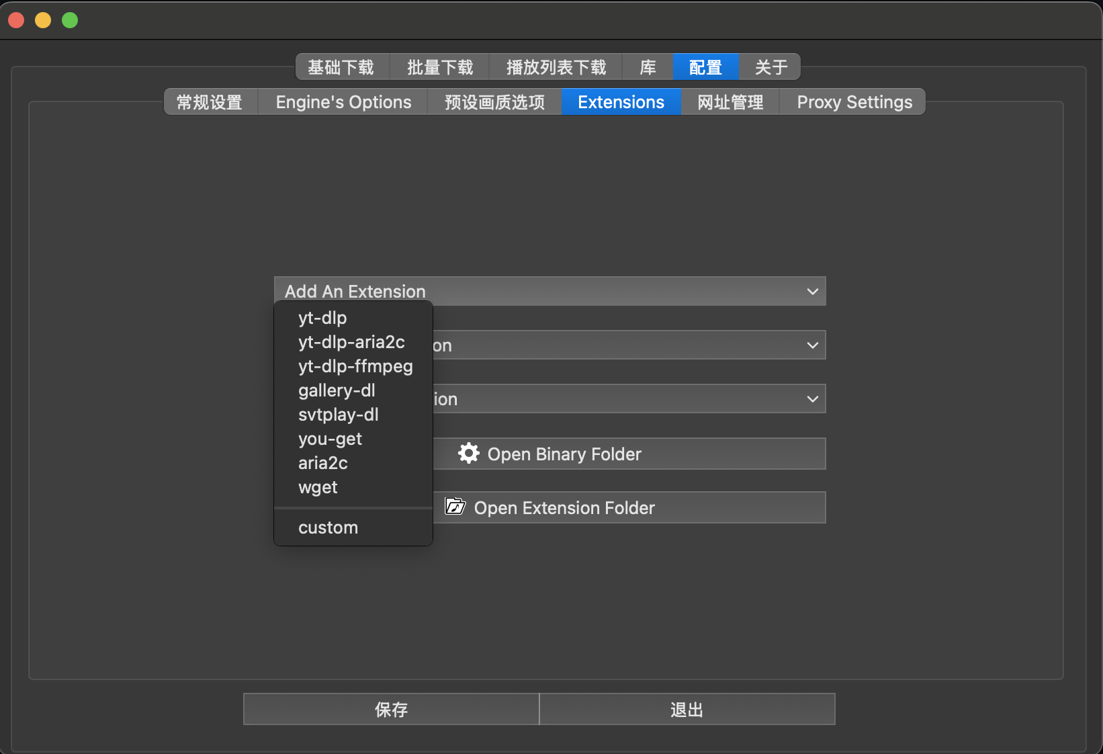The image size is (1103, 754).
Task: Click the gear icon on Open Binary Folder
Action: 468,454
